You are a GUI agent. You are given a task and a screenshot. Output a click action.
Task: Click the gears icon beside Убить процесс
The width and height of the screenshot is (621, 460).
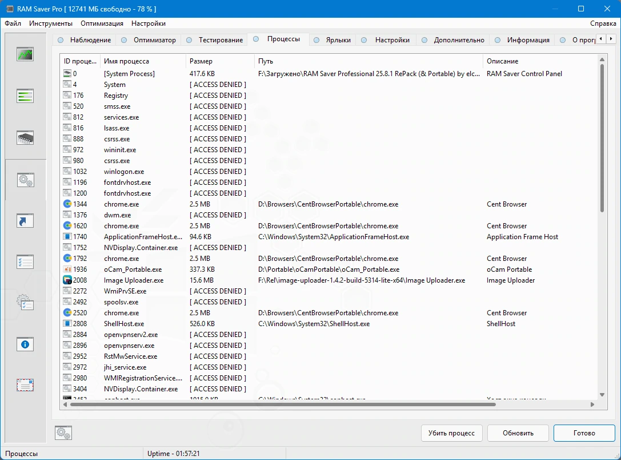[x=63, y=433]
